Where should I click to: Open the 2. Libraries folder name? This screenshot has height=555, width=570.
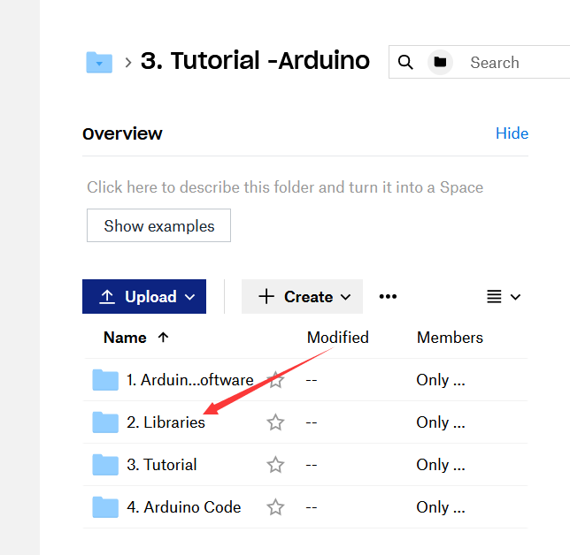(x=166, y=422)
